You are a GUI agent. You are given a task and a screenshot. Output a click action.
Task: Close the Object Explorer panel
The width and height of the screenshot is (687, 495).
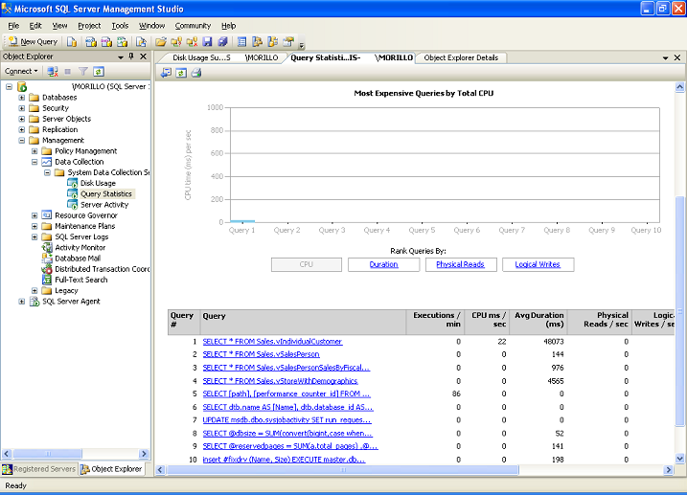(143, 56)
